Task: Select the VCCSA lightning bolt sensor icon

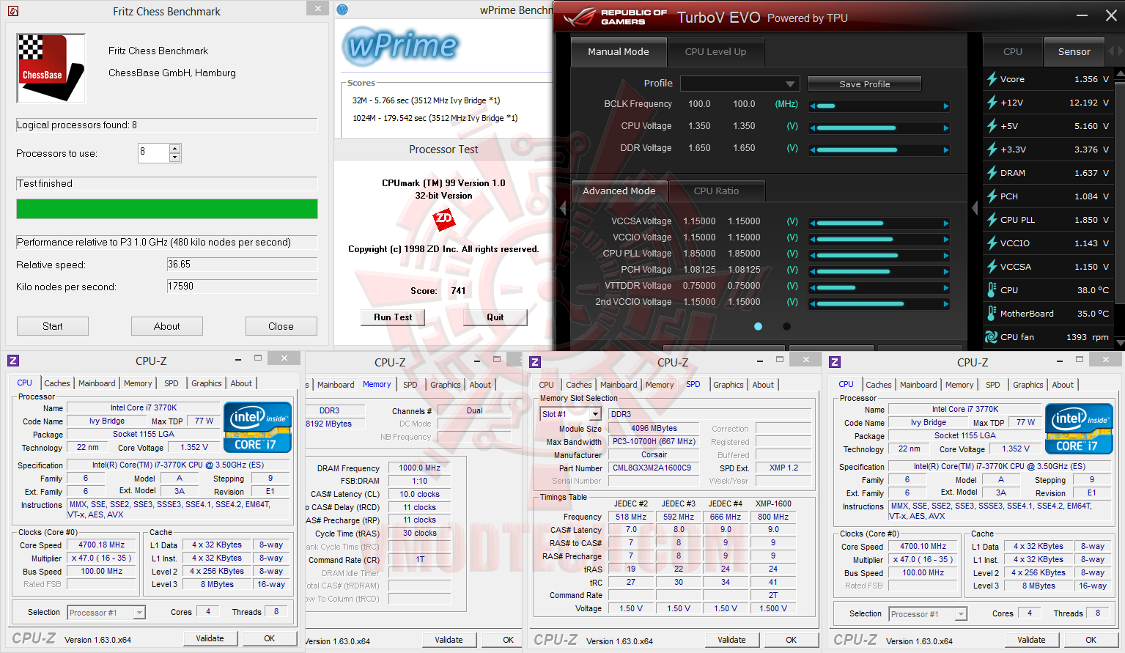Action: pos(992,267)
